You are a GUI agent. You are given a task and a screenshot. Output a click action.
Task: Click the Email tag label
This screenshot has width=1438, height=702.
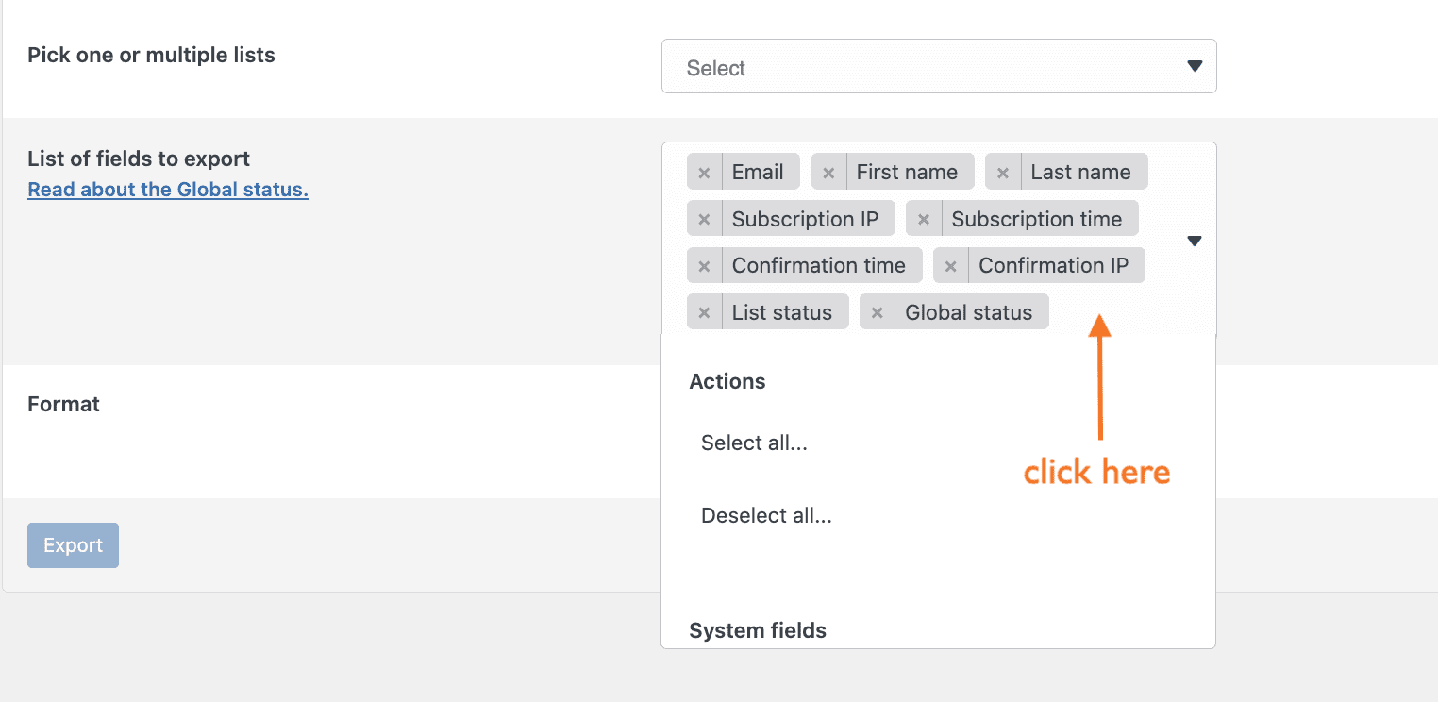pyautogui.click(x=758, y=173)
